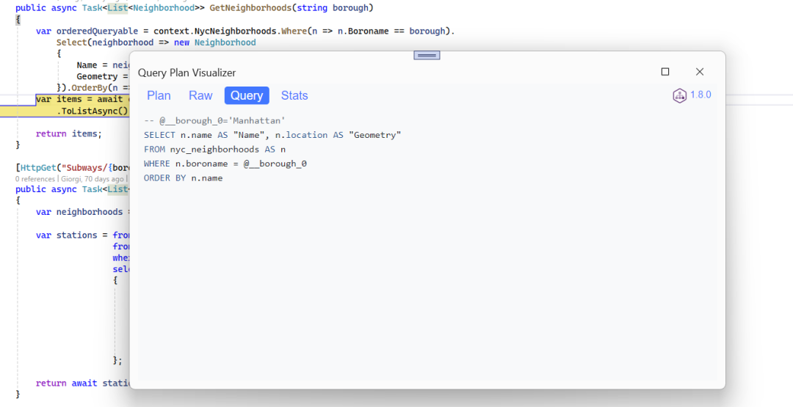793x407 pixels.
Task: Click the 1.8.0 version link
Action: (x=700, y=95)
